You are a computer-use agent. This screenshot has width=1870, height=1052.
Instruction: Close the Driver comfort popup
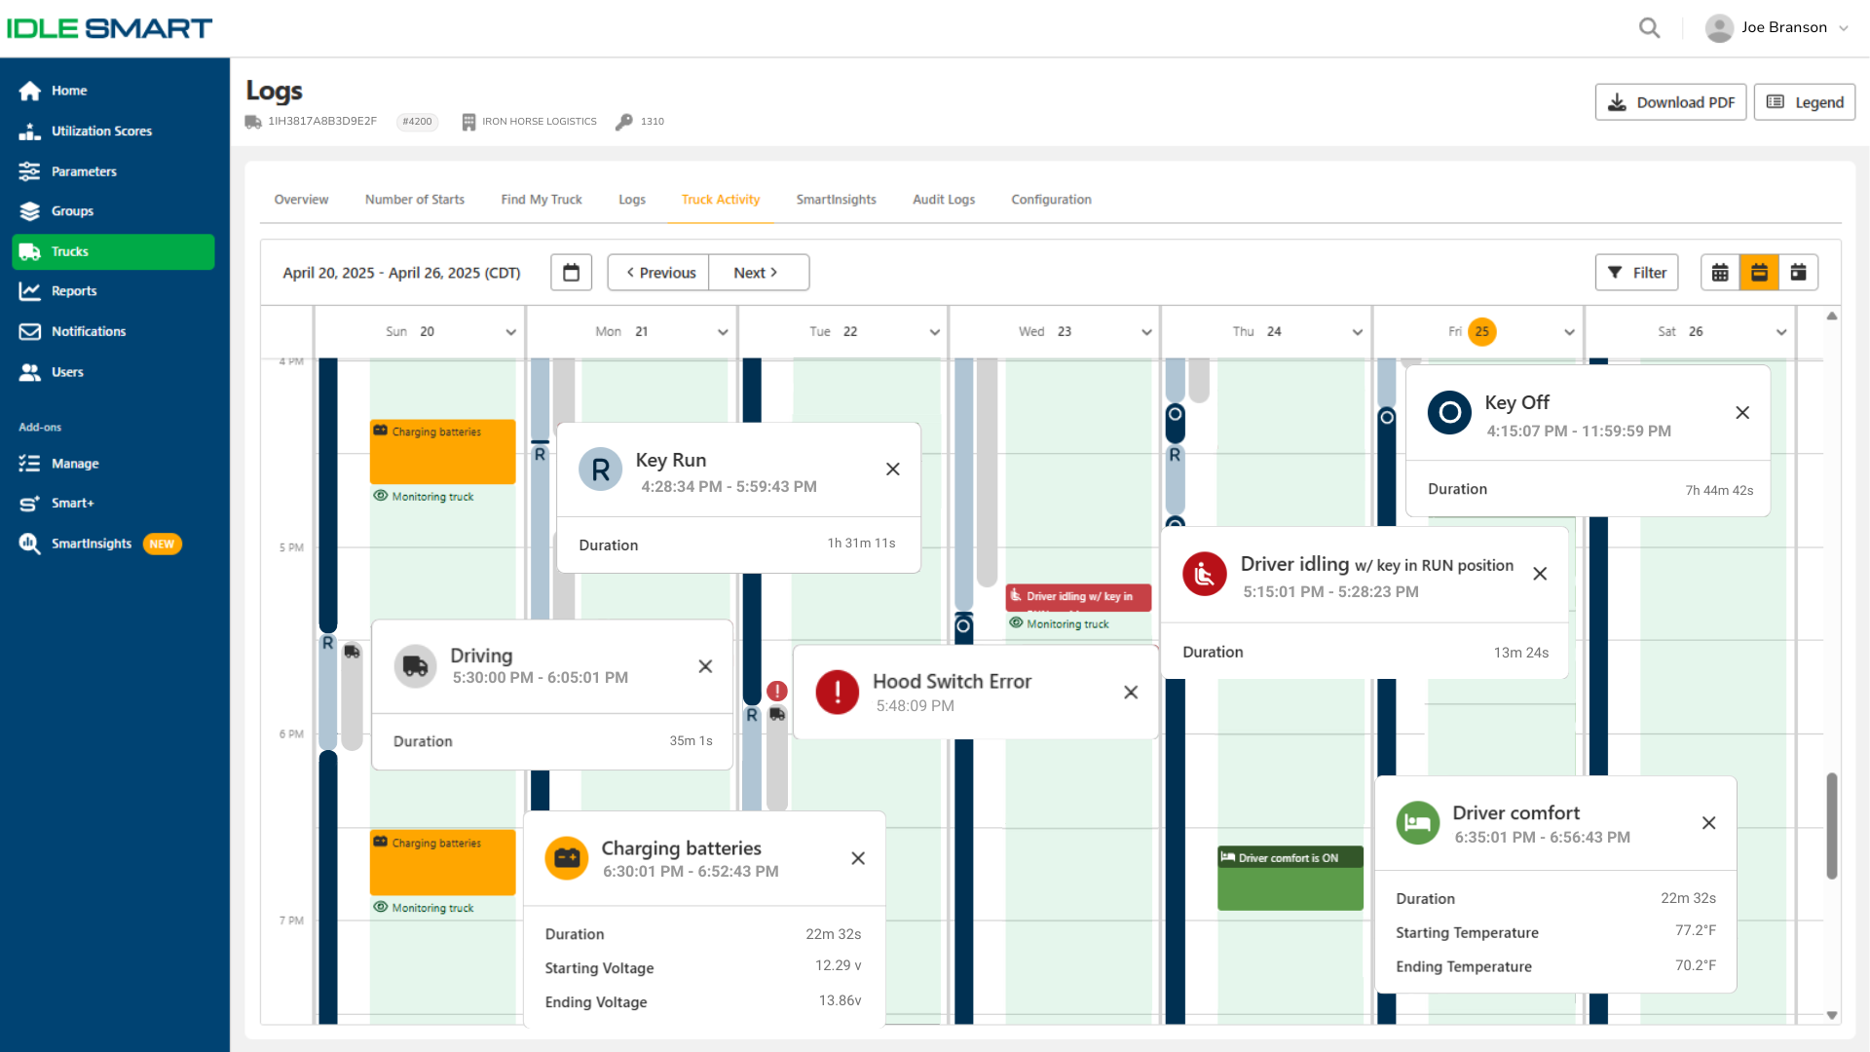coord(1708,823)
